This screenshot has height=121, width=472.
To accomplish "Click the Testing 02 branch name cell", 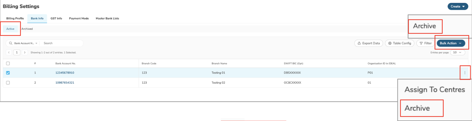I will point(218,83).
